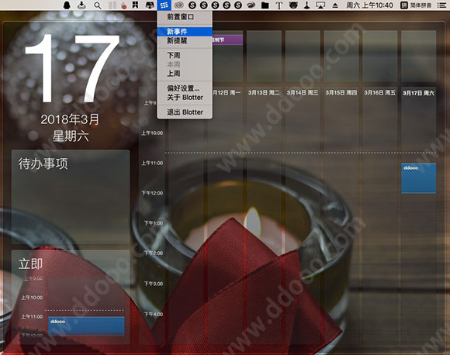This screenshot has width=450, height=355.
Task: Click the Blotter calendar icon in menu bar
Action: (x=164, y=5)
